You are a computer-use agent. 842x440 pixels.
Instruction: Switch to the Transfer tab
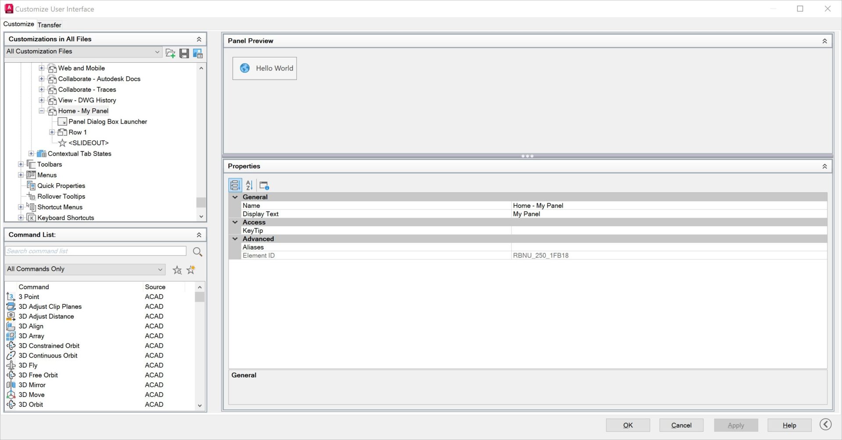pyautogui.click(x=49, y=25)
